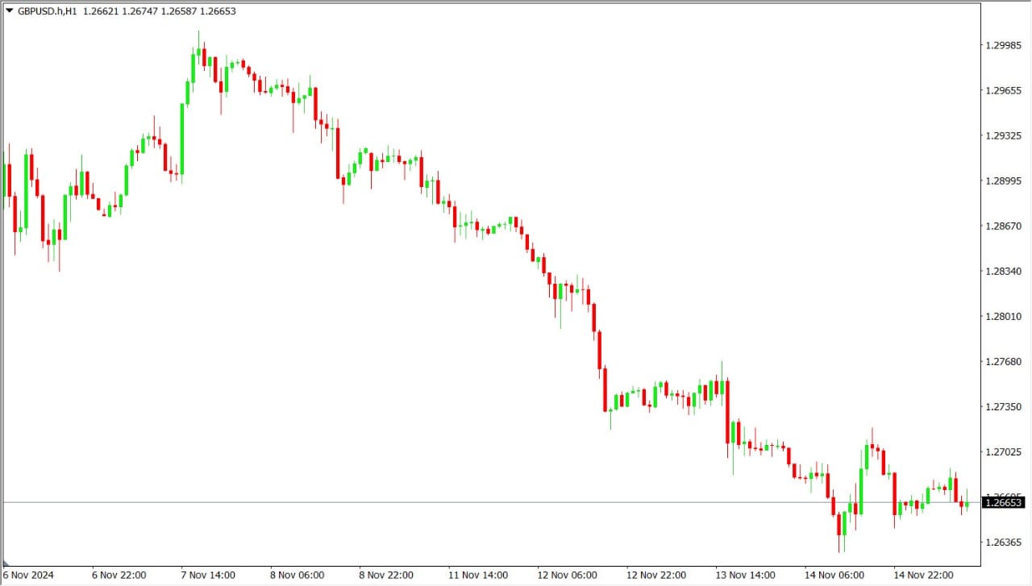Click the 12 Nov 22:00 time label
Screen dimensions: 1032x586
656,576
